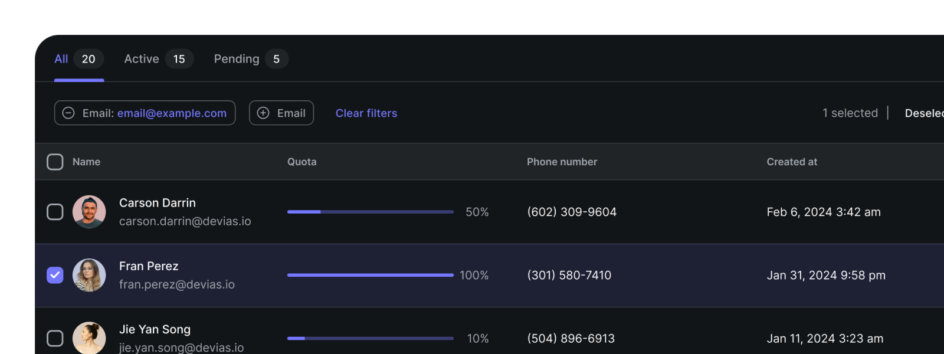Click Fran Perez's avatar photo
Image resolution: width=944 pixels, height=354 pixels.
click(89, 275)
